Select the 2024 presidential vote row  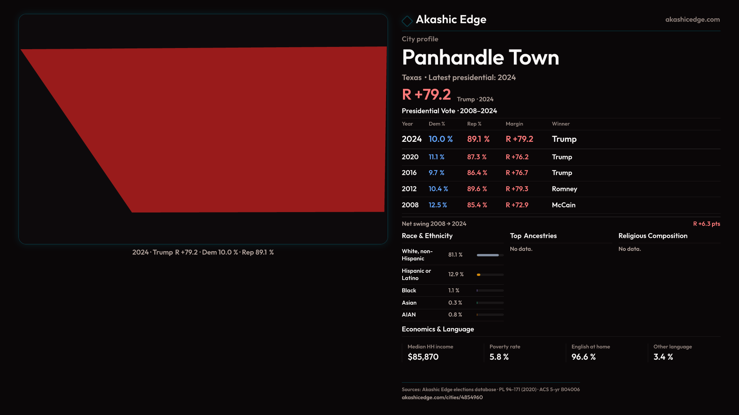[x=560, y=139]
